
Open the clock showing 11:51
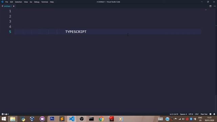click(x=210, y=119)
